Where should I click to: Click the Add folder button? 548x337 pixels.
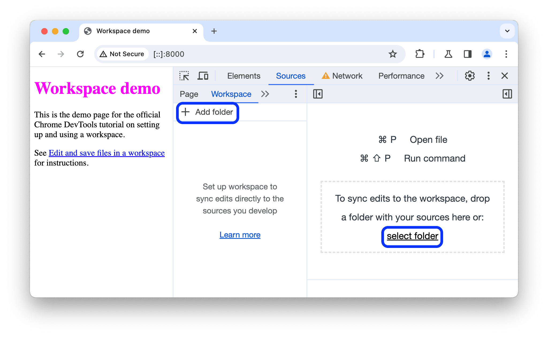pyautogui.click(x=207, y=112)
